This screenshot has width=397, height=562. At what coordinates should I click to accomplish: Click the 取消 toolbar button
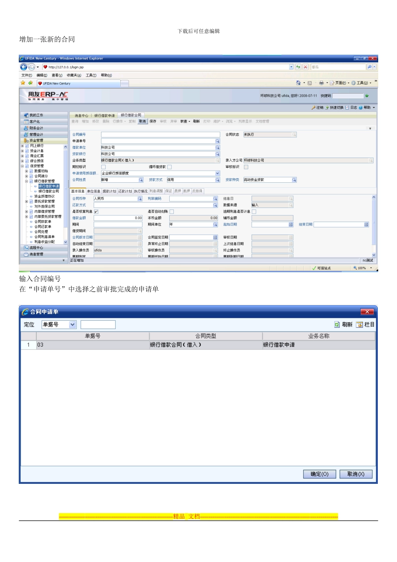point(143,122)
